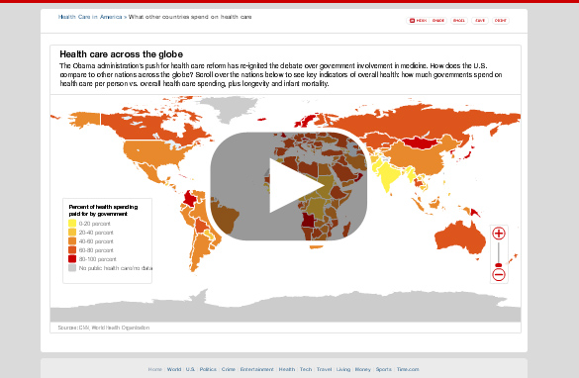Image resolution: width=579 pixels, height=378 pixels.
Task: Select the dark red 80-100 percent legend swatch
Action: (x=72, y=259)
